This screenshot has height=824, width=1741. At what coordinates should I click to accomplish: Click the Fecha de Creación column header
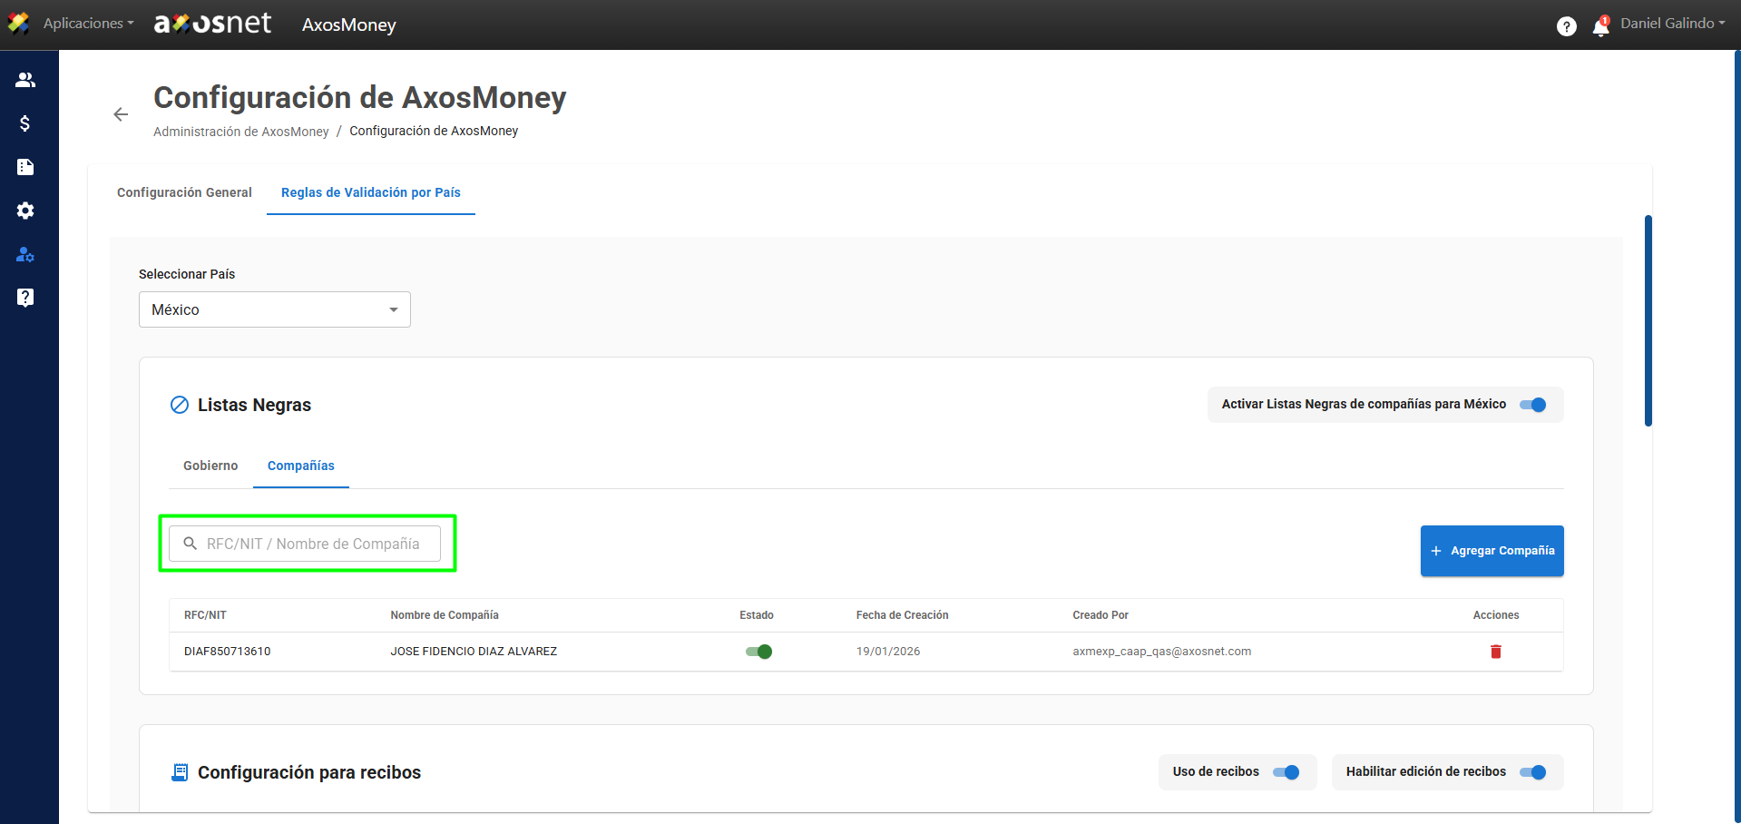pos(903,615)
